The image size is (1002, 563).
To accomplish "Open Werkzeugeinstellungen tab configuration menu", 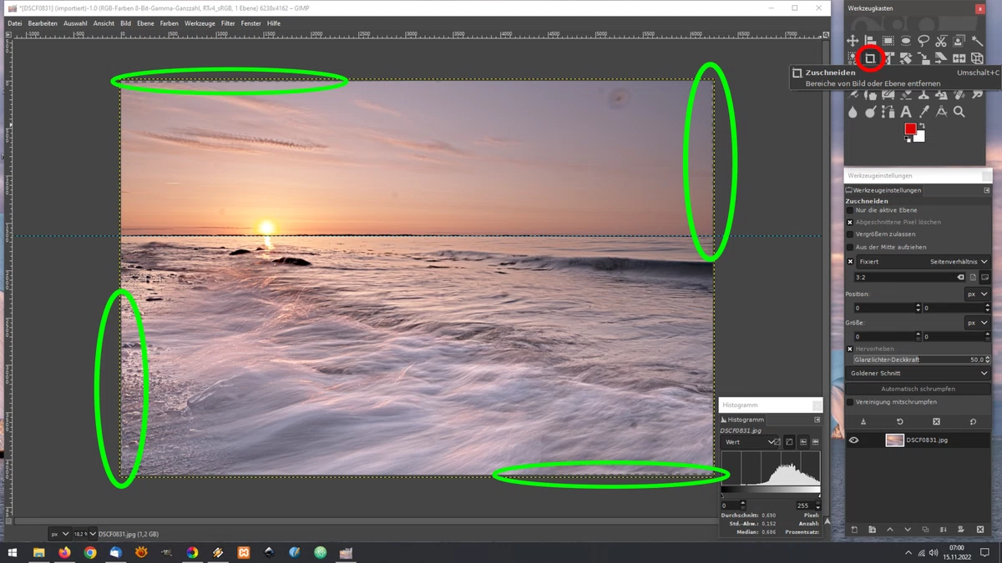I will point(986,190).
